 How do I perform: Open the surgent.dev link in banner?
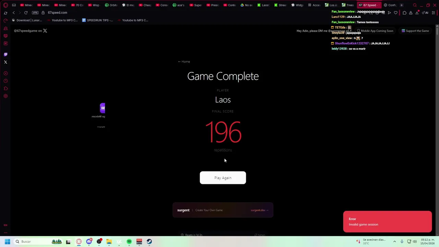pyautogui.click(x=259, y=210)
